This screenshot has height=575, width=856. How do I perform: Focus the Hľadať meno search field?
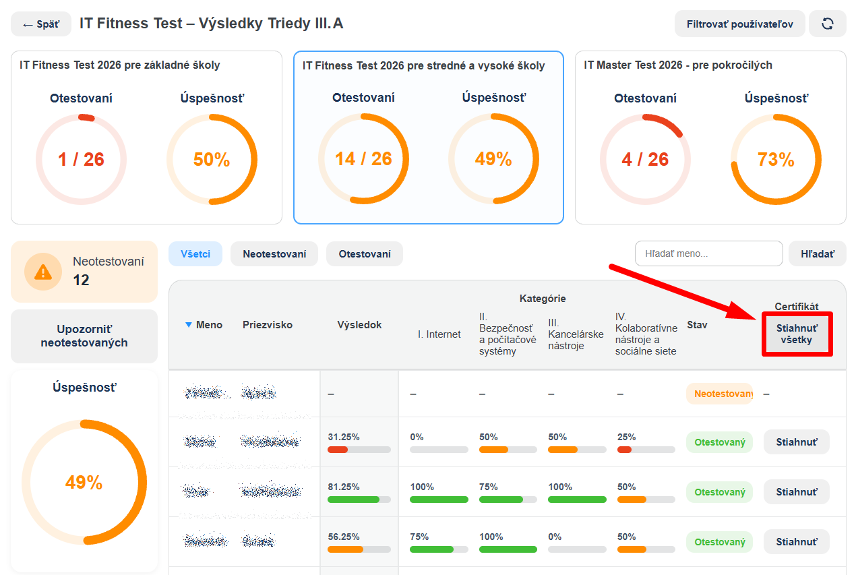pos(709,254)
